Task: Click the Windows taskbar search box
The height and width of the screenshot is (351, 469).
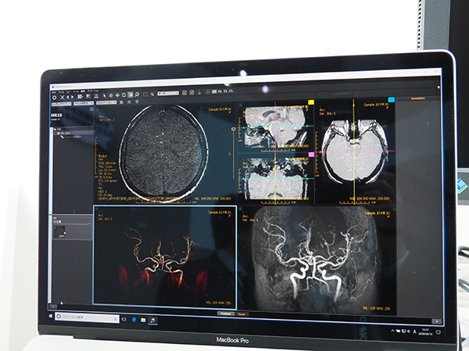Action: 82,318
